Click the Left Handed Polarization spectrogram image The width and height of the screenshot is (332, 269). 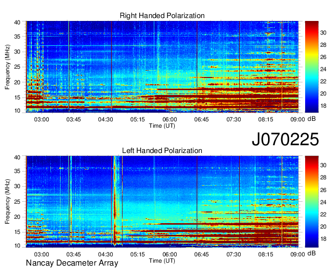162,202
